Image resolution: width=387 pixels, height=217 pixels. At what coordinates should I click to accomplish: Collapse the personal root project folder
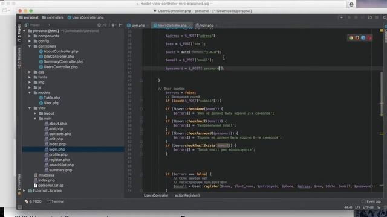pos(24,31)
